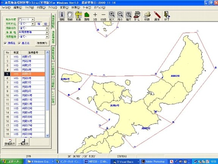
Task: Select row 10 共同10号 in list
Action: [x=27, y=95]
